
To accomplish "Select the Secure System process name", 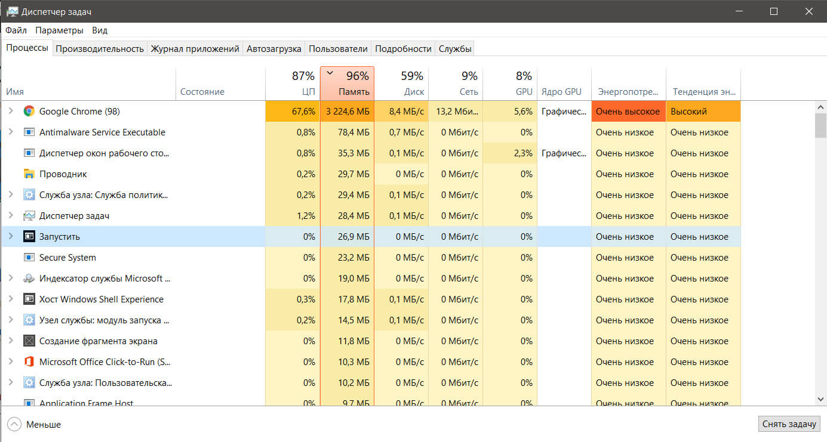I will [x=67, y=258].
